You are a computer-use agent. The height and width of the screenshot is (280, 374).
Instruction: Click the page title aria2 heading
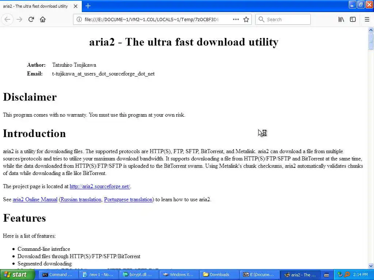[x=184, y=42]
